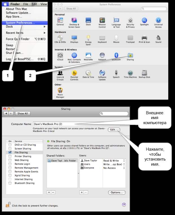Open Music Manager preferences
Screen dimensions: 175x215
coord(60,90)
